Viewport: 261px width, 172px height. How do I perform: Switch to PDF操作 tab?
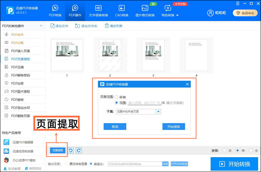75,11
